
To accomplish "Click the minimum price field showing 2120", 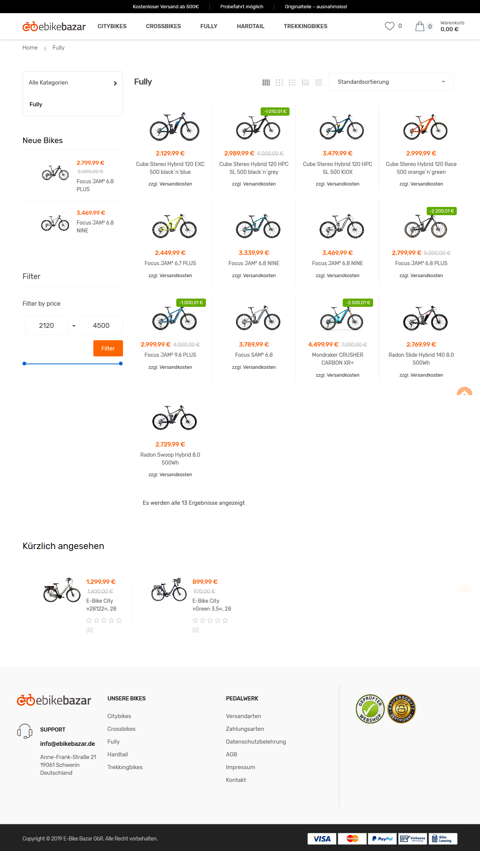I will point(46,325).
